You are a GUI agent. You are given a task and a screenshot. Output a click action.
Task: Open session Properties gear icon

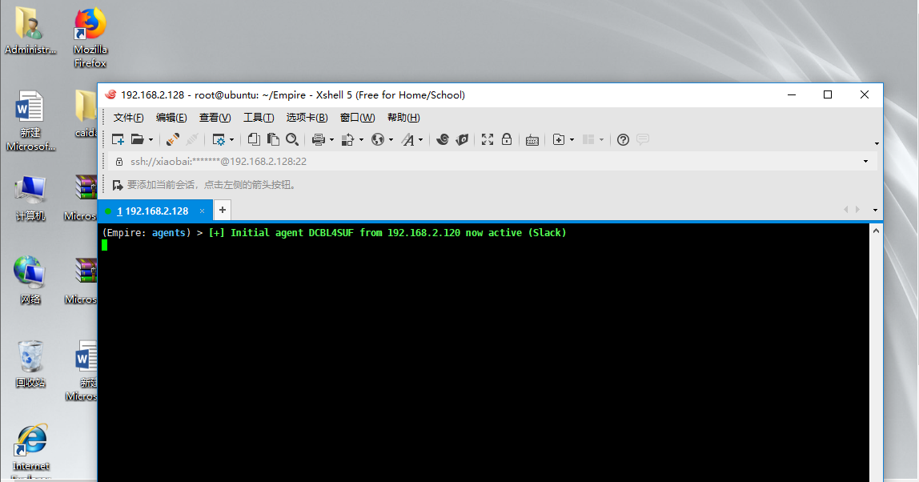(x=219, y=139)
